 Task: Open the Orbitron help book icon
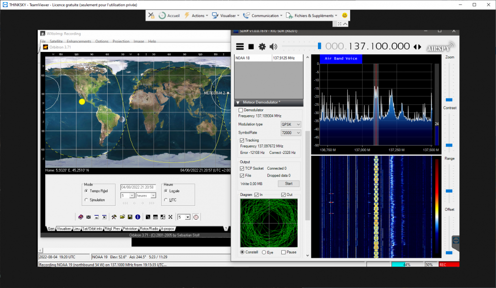tap(81, 217)
